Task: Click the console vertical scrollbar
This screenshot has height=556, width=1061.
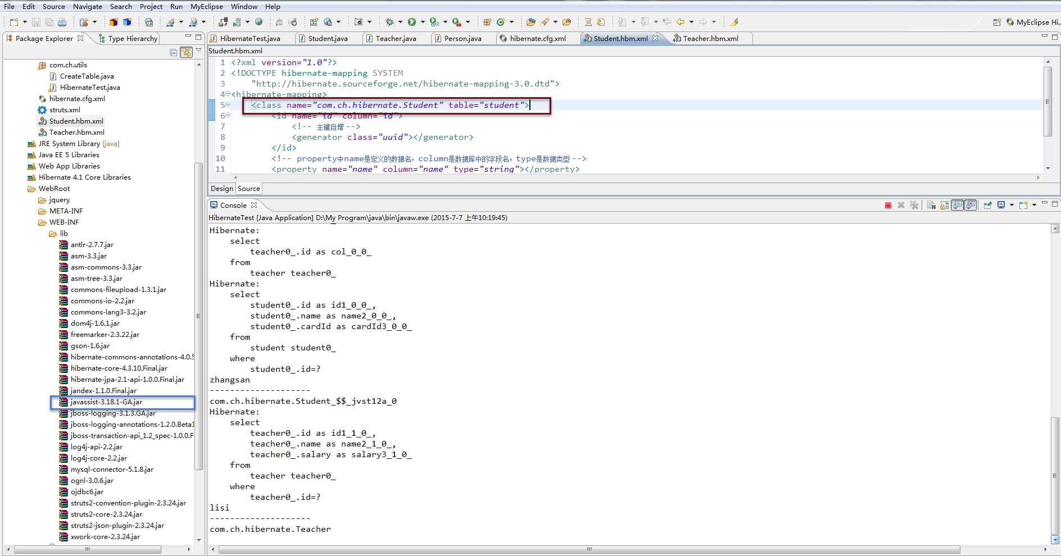Action: [1055, 475]
